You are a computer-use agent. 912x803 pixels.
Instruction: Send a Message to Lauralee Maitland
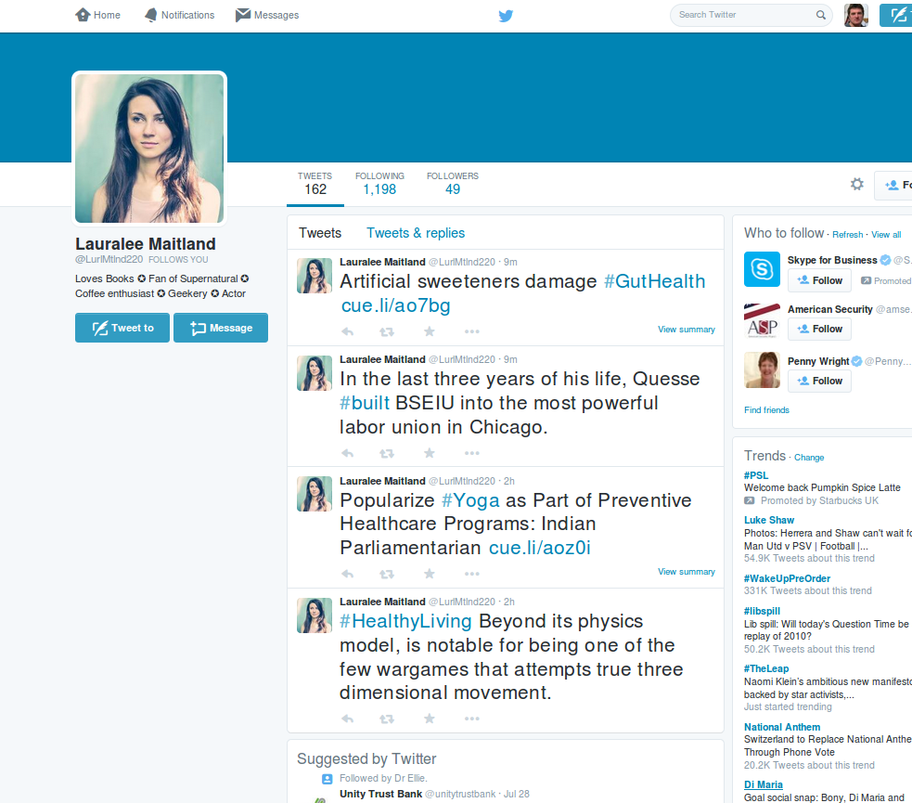221,328
